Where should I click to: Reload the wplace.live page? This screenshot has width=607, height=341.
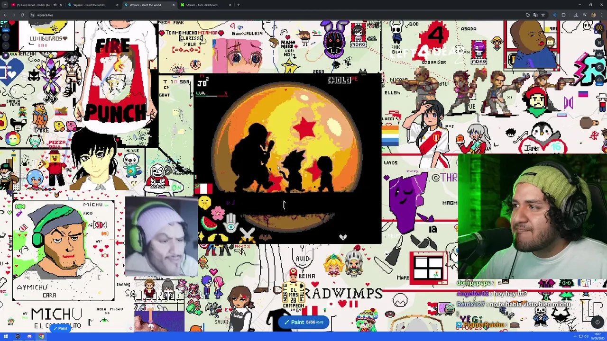click(x=22, y=15)
